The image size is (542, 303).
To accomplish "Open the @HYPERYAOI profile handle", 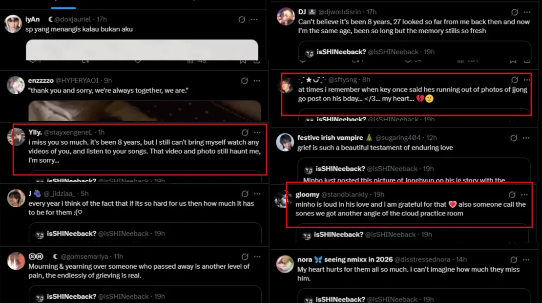I will click(x=77, y=81).
